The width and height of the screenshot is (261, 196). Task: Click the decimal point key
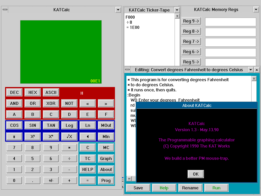[33, 180]
